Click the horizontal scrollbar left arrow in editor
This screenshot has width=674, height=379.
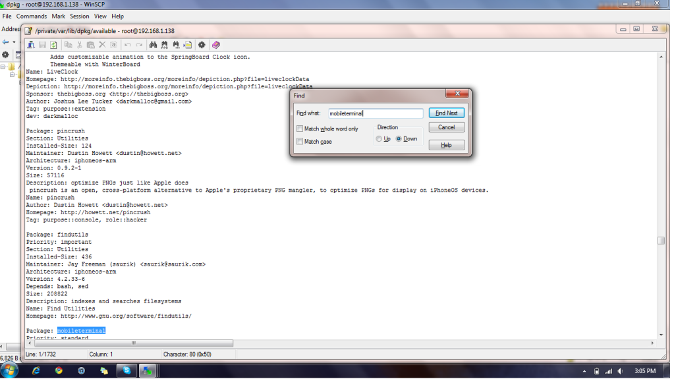[29, 343]
